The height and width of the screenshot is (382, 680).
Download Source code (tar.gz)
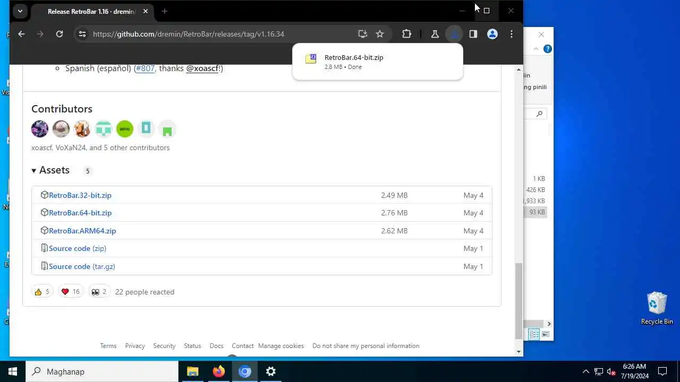(82, 266)
